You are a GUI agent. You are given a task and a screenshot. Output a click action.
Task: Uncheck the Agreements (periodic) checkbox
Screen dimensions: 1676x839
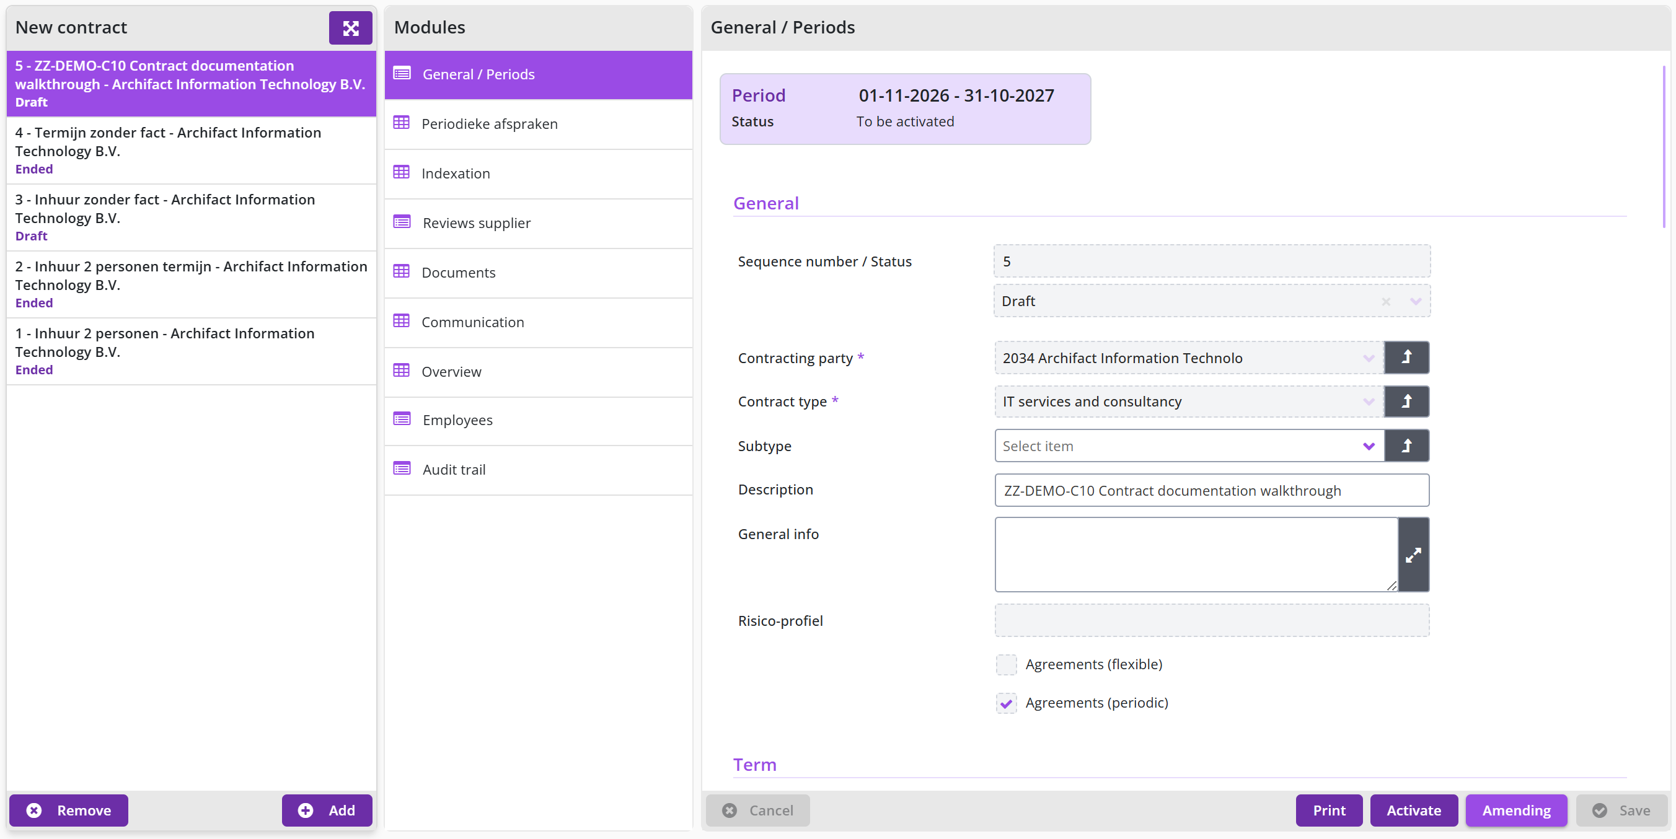coord(1006,703)
